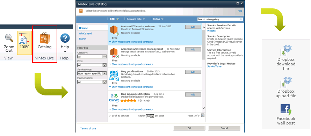Expand ratings and comments for Bing language detection
This screenshot has width=311, height=136.
click(131, 109)
